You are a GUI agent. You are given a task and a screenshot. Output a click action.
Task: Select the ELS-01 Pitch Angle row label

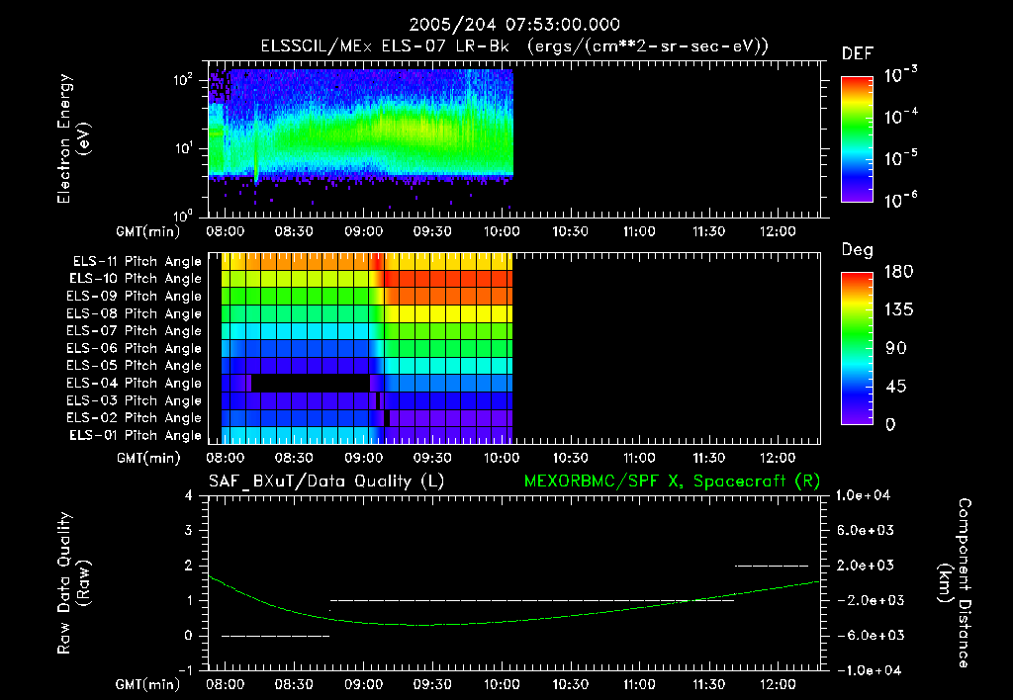[x=136, y=435]
